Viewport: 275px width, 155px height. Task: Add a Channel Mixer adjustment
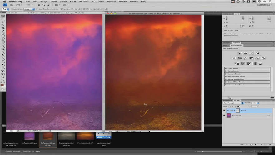pos(263,58)
